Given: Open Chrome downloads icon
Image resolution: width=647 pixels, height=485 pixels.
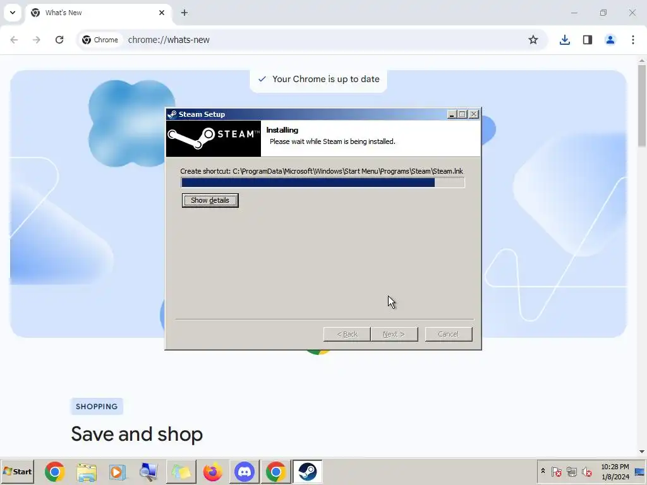Looking at the screenshot, I should tap(565, 40).
